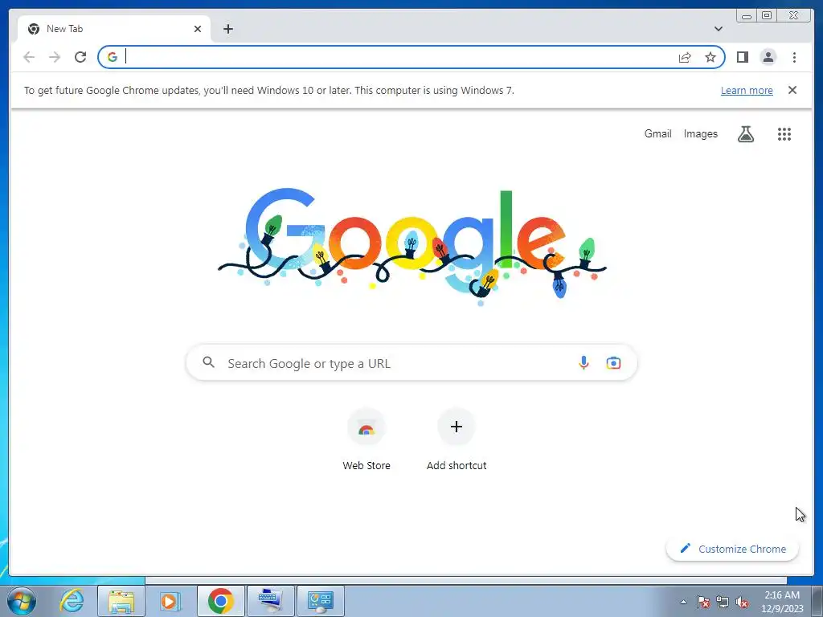Click the muted volume tray icon

click(742, 602)
